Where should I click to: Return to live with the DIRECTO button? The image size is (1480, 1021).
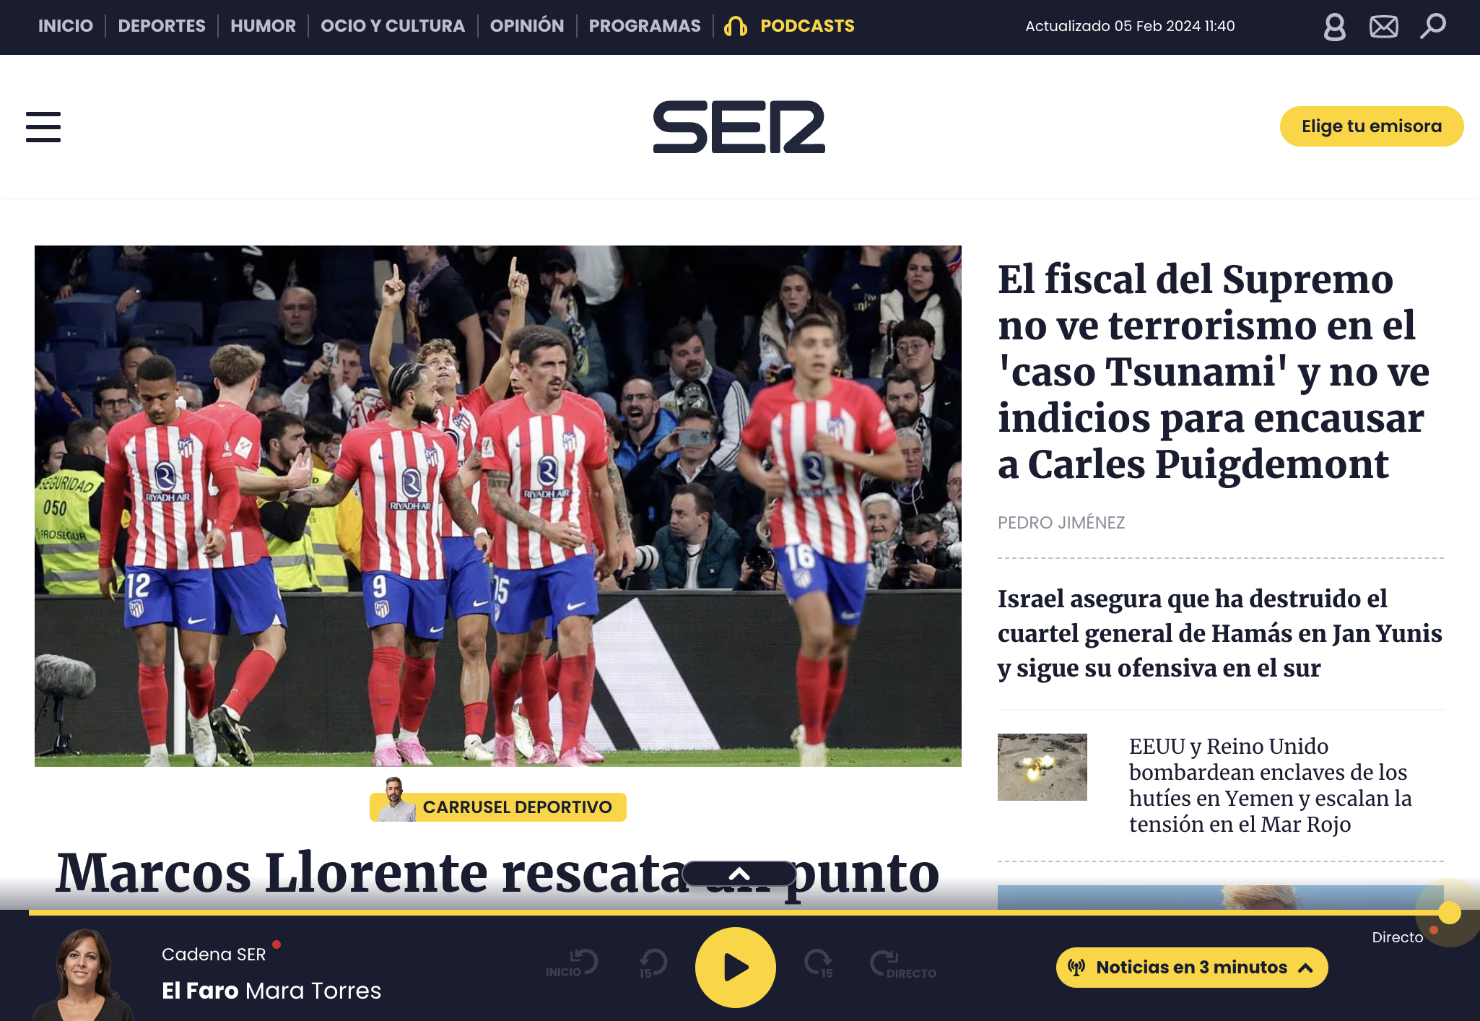(x=902, y=963)
